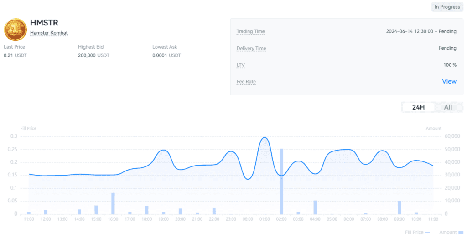Image resolution: width=467 pixels, height=241 pixels.
Task: Click the Delivery Time label
Action: (251, 48)
